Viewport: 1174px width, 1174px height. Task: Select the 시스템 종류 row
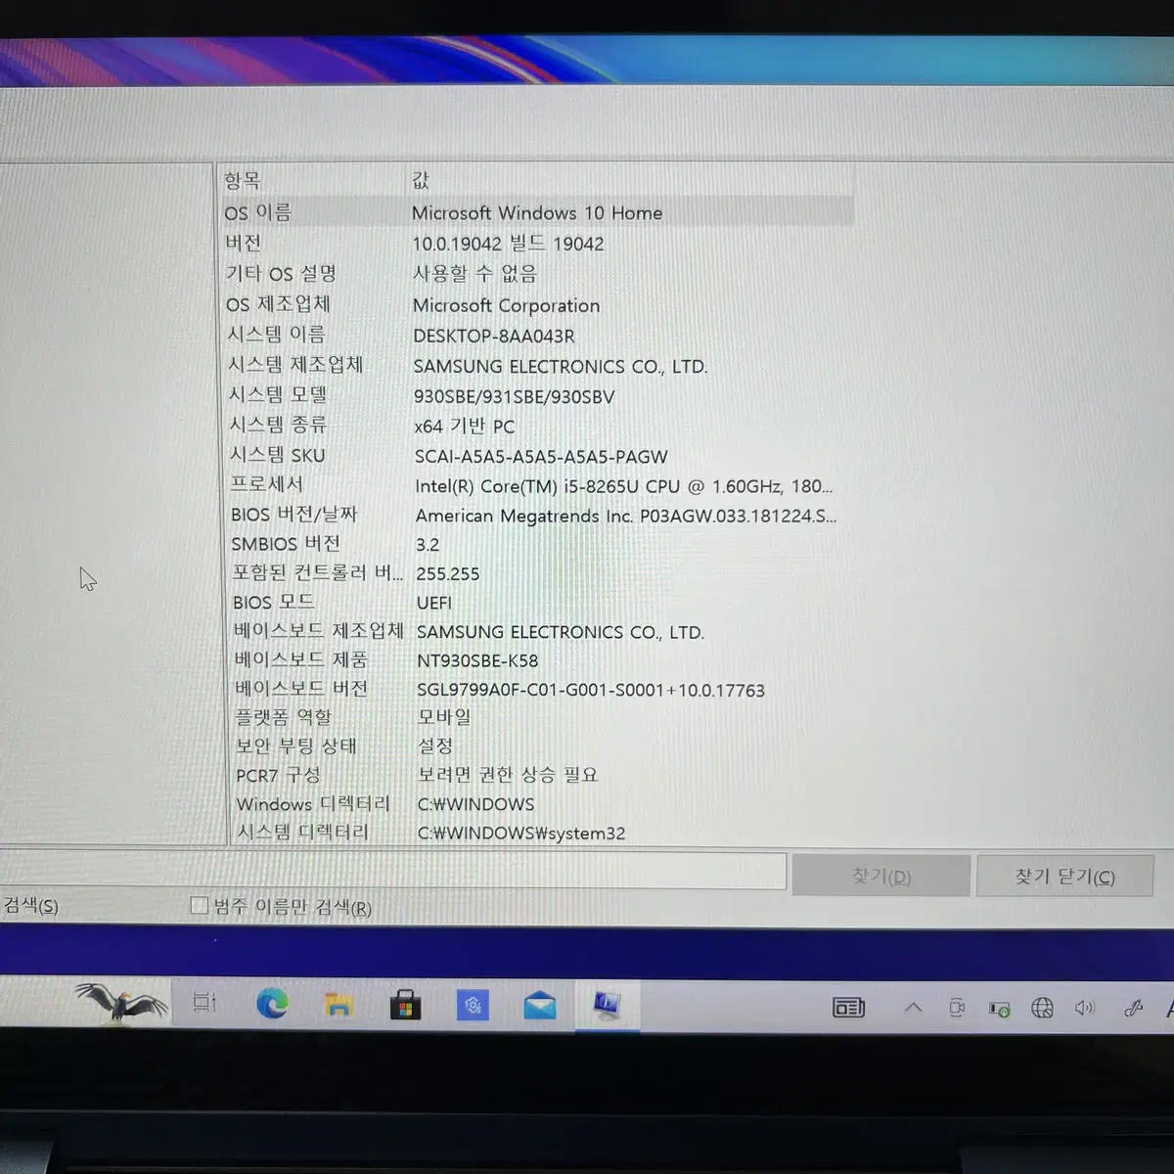[538, 426]
